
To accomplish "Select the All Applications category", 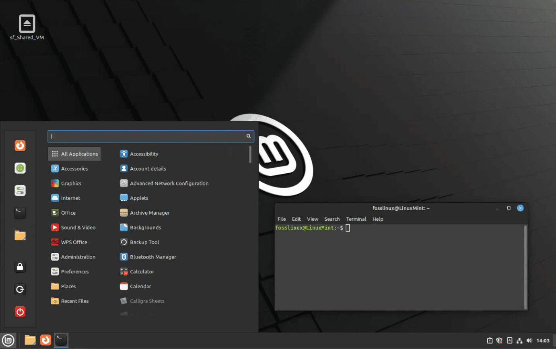I will pos(74,154).
